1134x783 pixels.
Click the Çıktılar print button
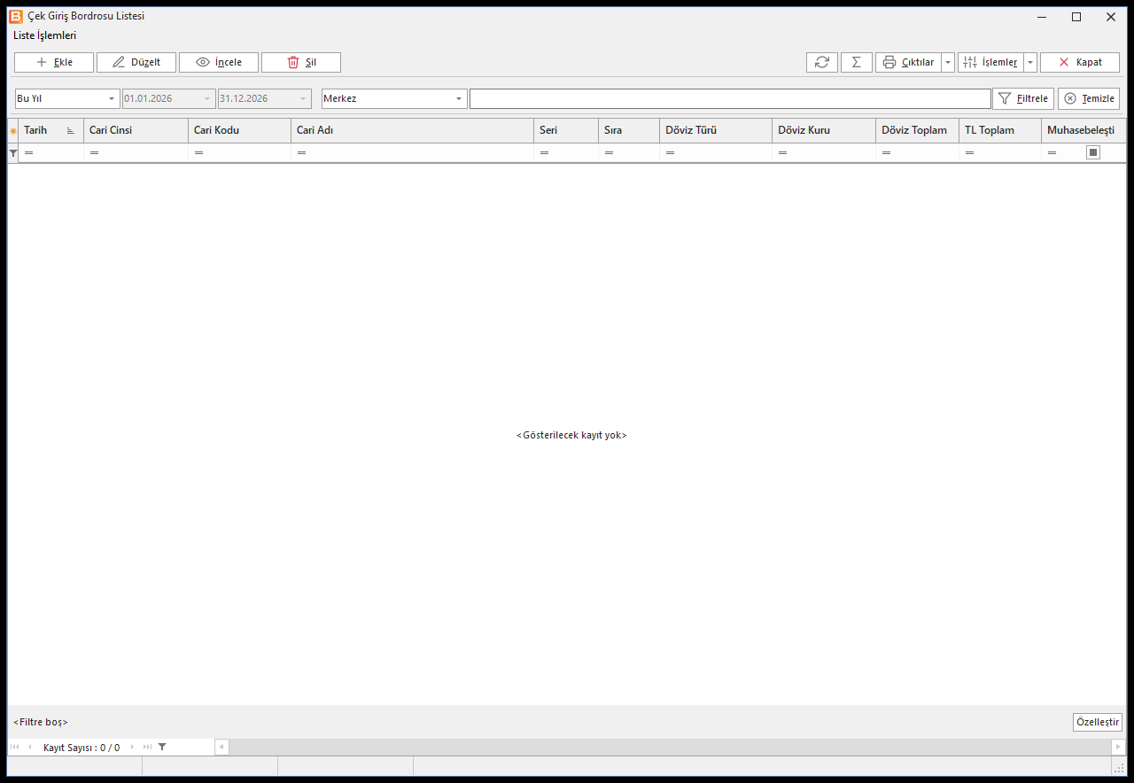point(908,62)
